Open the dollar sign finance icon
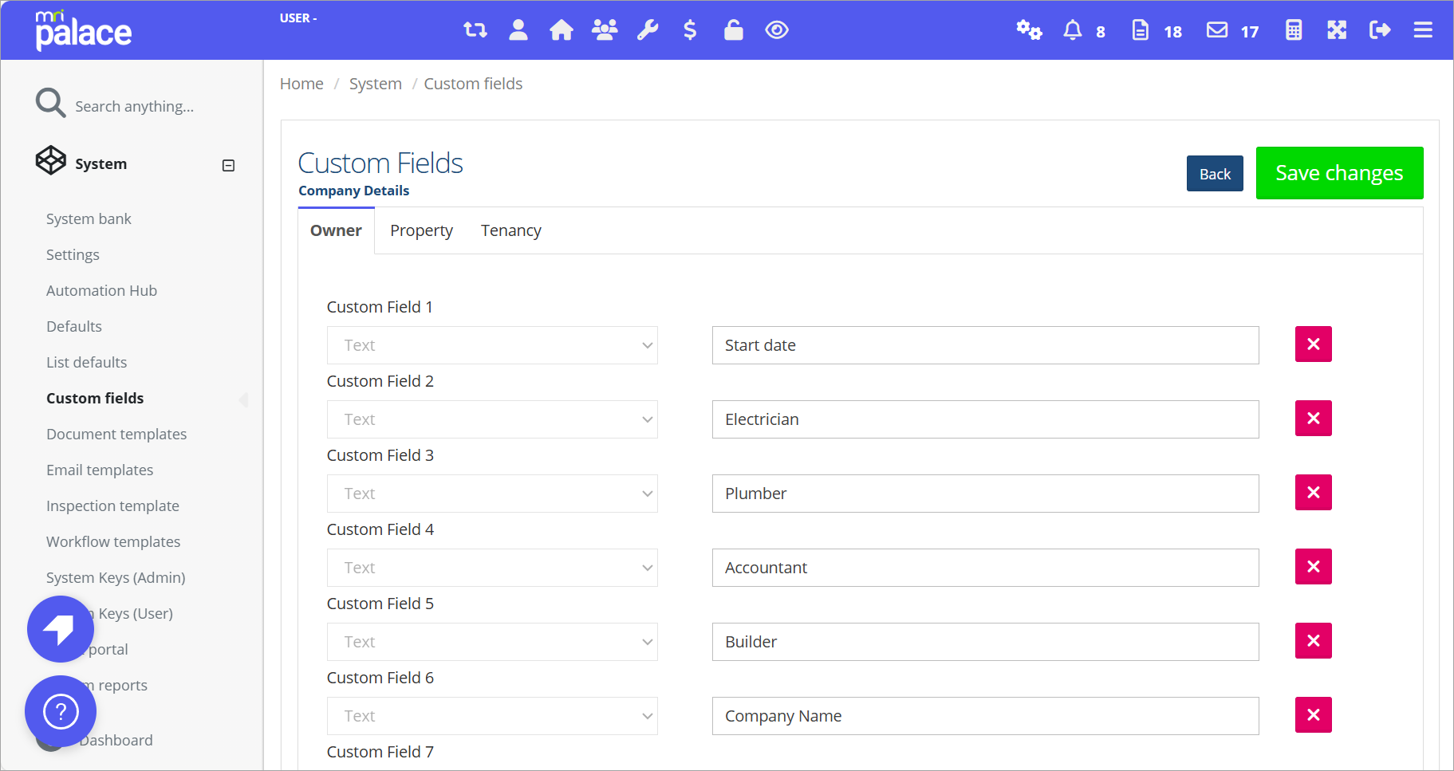 691,30
